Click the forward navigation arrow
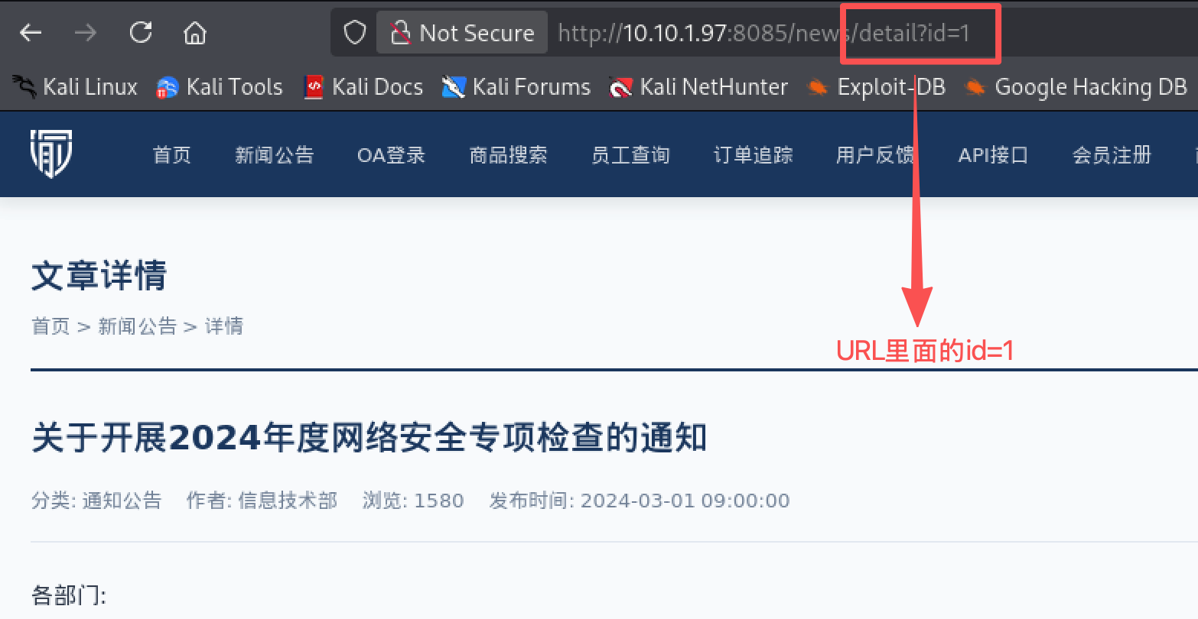This screenshot has width=1198, height=619. click(86, 32)
